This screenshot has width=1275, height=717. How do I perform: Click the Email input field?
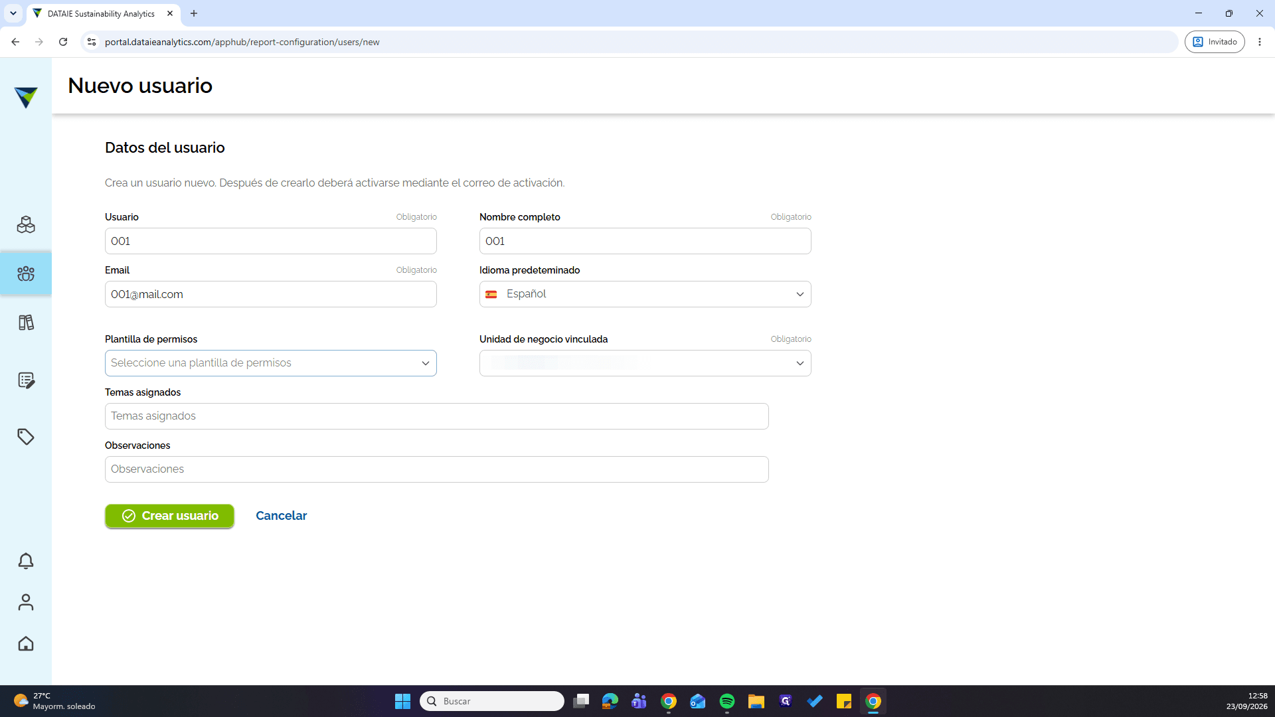(271, 294)
